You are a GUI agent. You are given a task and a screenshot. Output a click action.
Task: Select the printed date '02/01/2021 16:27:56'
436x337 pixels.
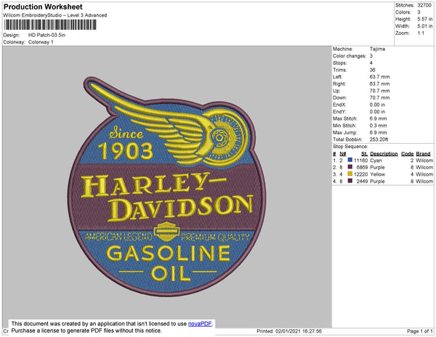[299, 331]
